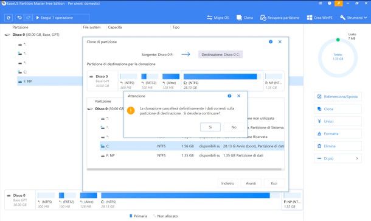The width and height of the screenshot is (371, 221).
Task: Undo the last pending operation
Action: (19, 18)
